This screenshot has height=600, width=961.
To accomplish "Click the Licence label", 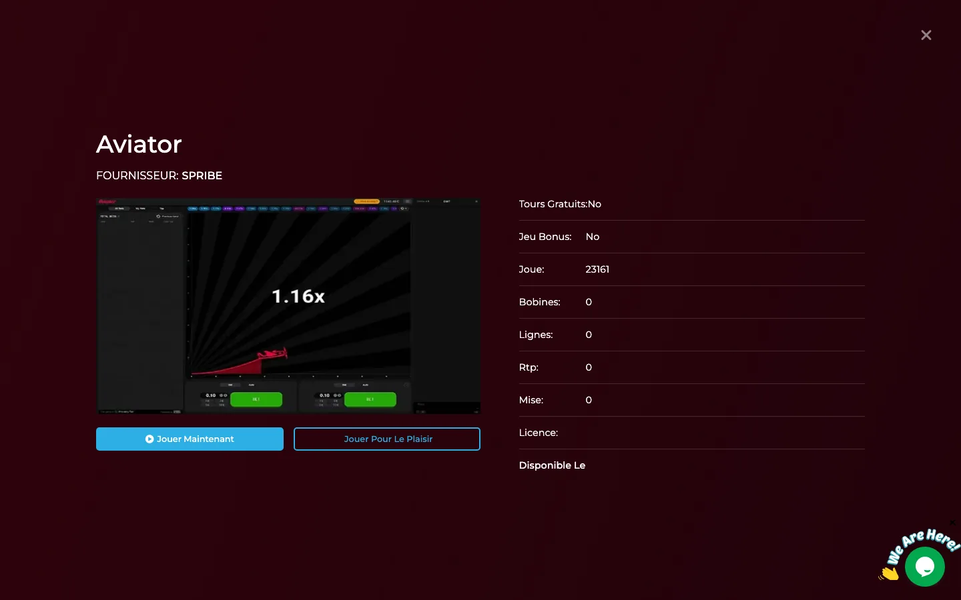I will [539, 433].
